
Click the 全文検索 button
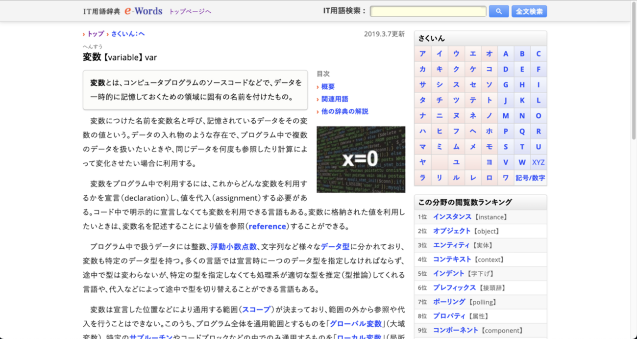click(529, 11)
